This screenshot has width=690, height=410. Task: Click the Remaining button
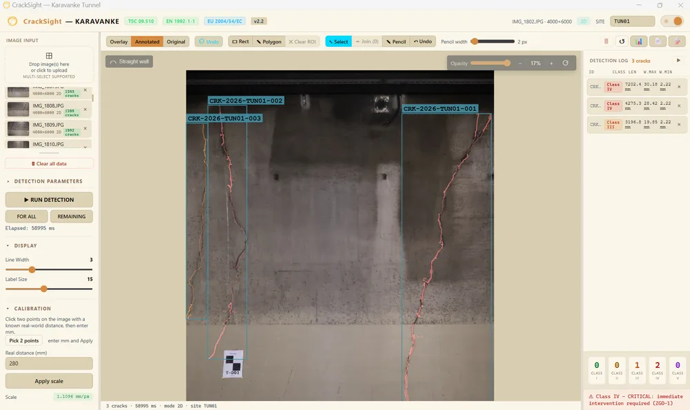click(x=71, y=216)
